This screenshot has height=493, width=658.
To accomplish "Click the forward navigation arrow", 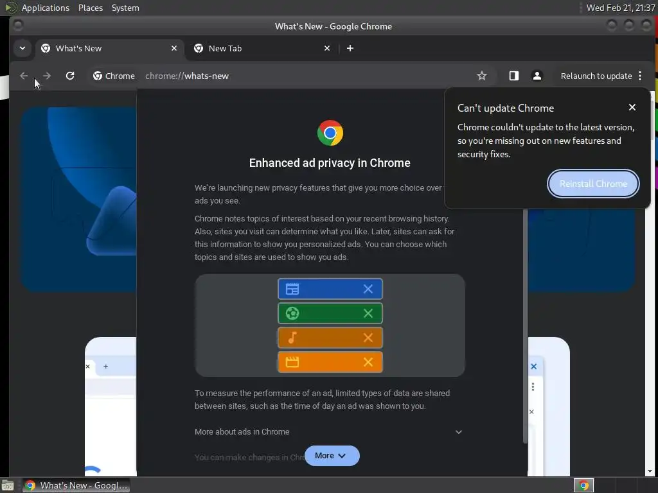I will (47, 76).
